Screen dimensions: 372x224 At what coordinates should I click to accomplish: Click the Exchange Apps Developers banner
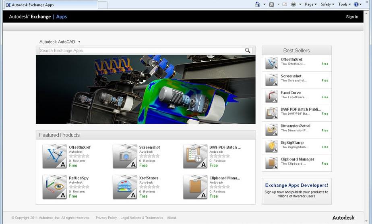297,191
